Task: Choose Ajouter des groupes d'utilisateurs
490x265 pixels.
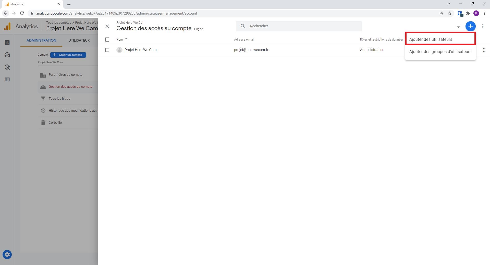Action: click(440, 52)
